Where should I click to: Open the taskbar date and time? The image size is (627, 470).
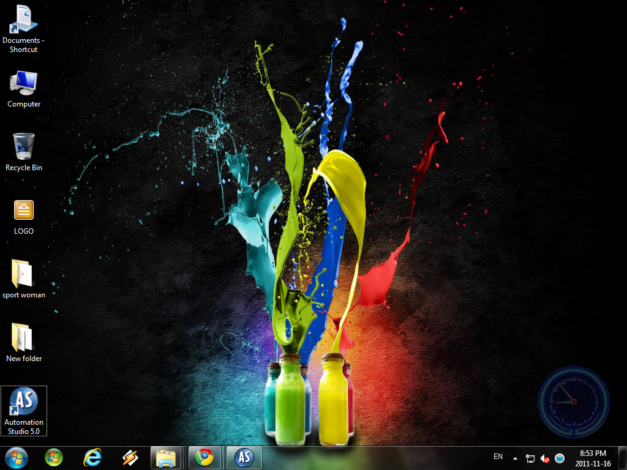[592, 458]
